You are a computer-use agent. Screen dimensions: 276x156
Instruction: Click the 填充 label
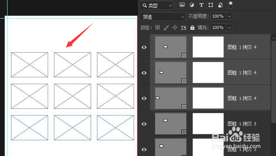pyautogui.click(x=203, y=28)
